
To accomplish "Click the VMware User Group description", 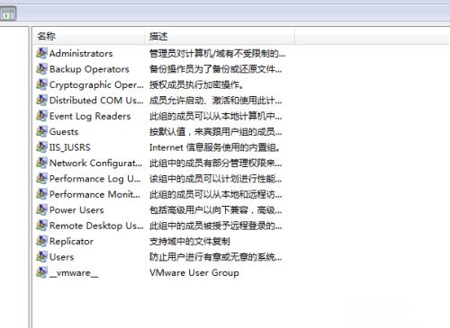I will (x=194, y=272).
